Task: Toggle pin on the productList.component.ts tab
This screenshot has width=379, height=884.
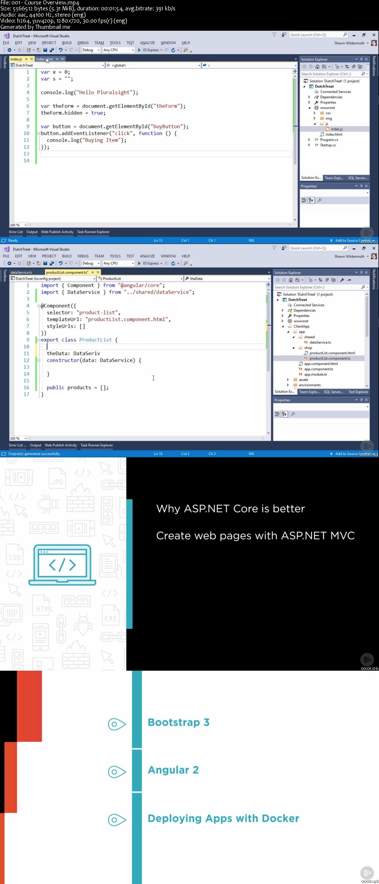Action: tap(93, 272)
